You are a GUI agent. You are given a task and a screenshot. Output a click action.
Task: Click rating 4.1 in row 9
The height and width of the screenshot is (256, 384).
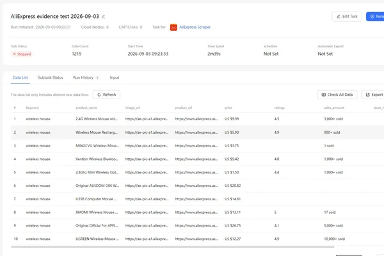[276, 226]
